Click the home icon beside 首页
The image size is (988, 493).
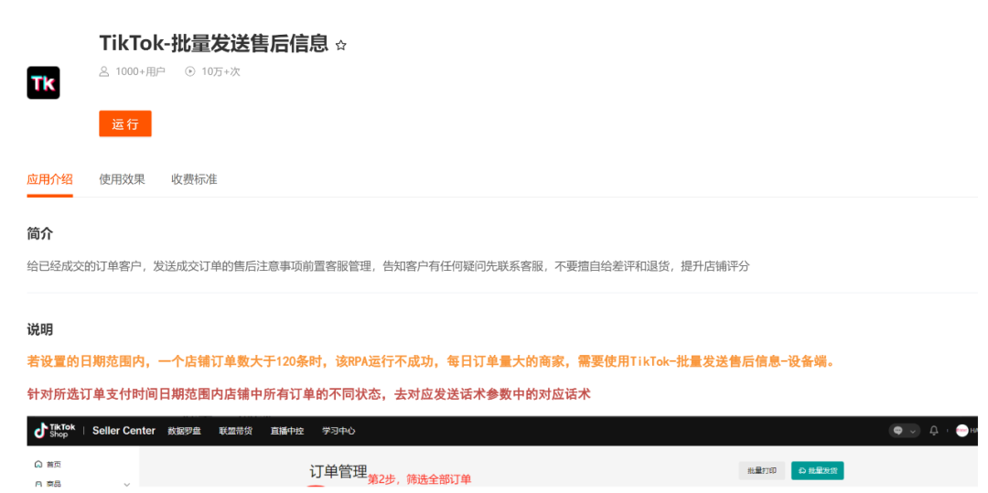coord(38,464)
